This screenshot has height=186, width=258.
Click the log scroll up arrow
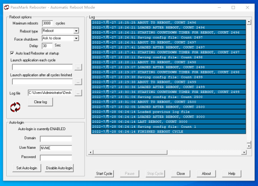coord(249,22)
